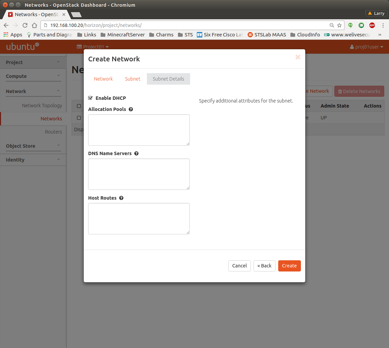Close the Create Network dialog via X
The image size is (389, 348).
click(298, 57)
